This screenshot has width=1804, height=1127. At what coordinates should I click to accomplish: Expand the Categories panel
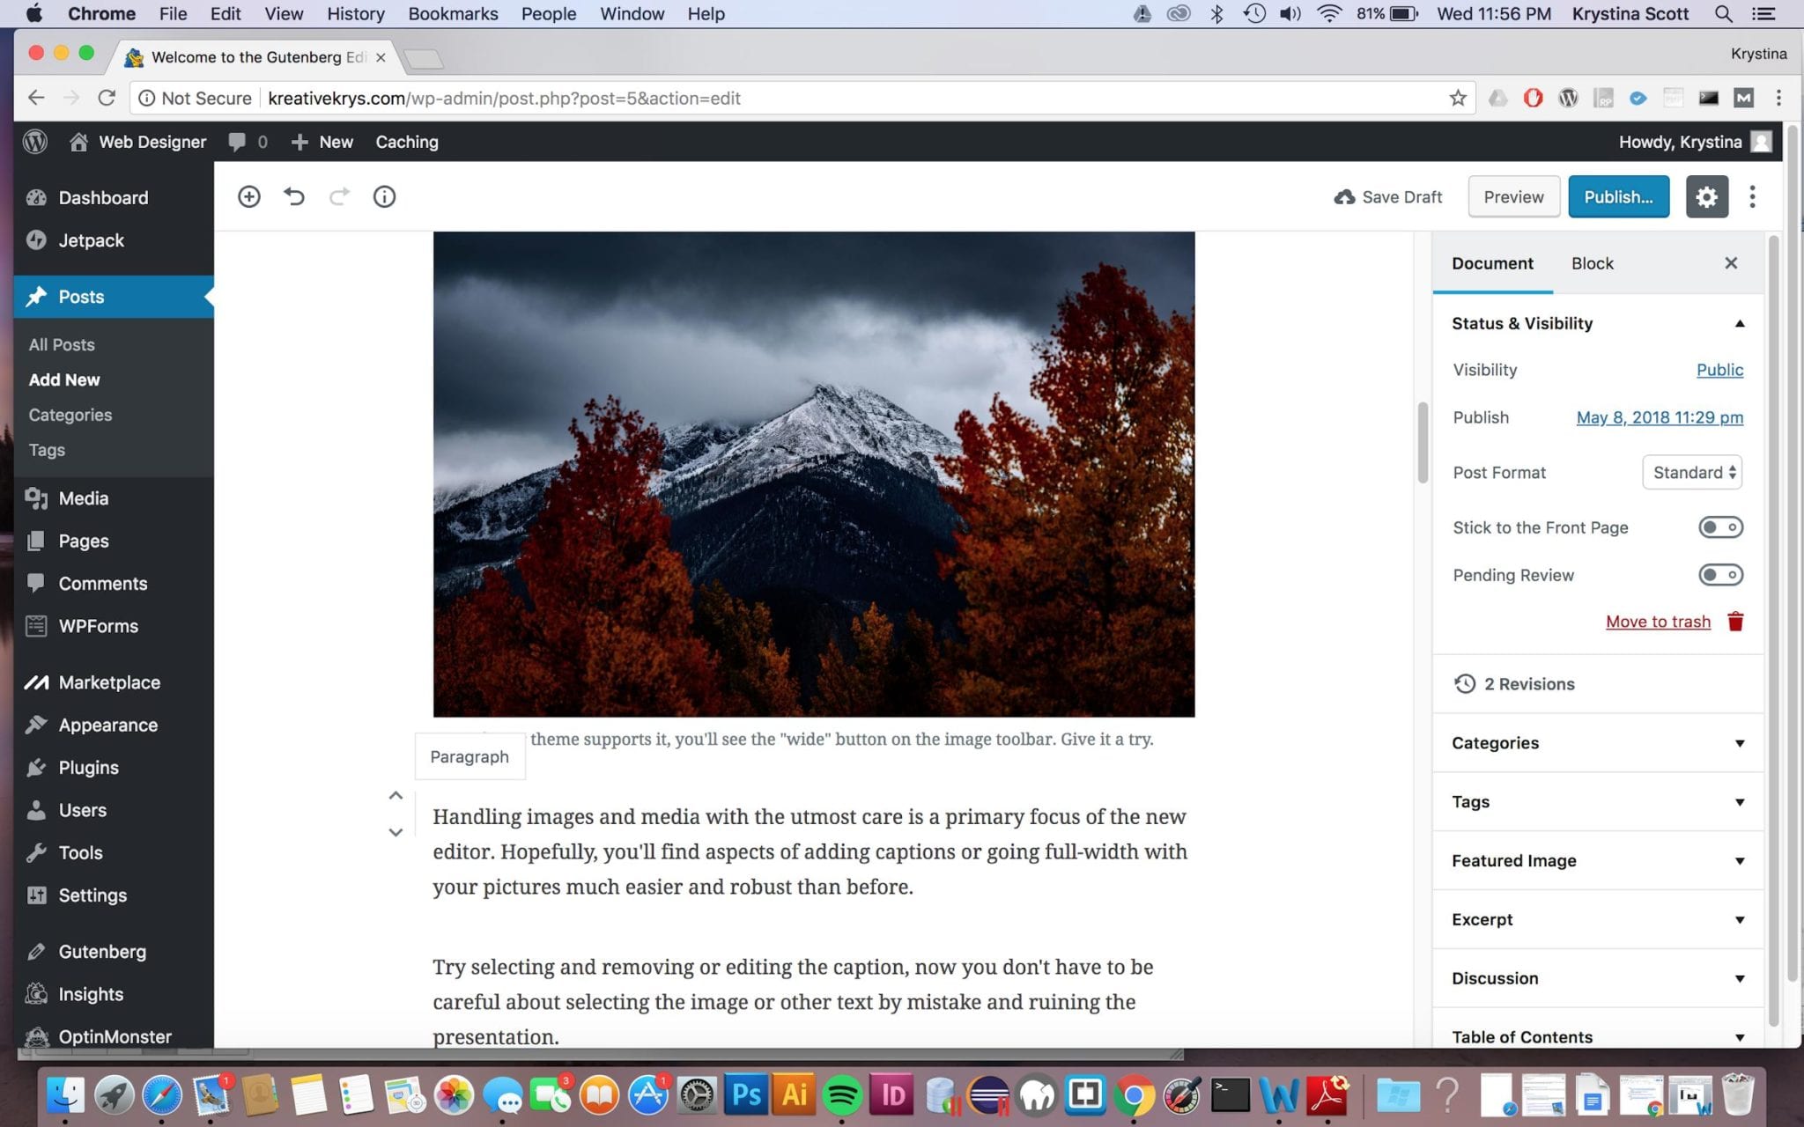[1598, 743]
